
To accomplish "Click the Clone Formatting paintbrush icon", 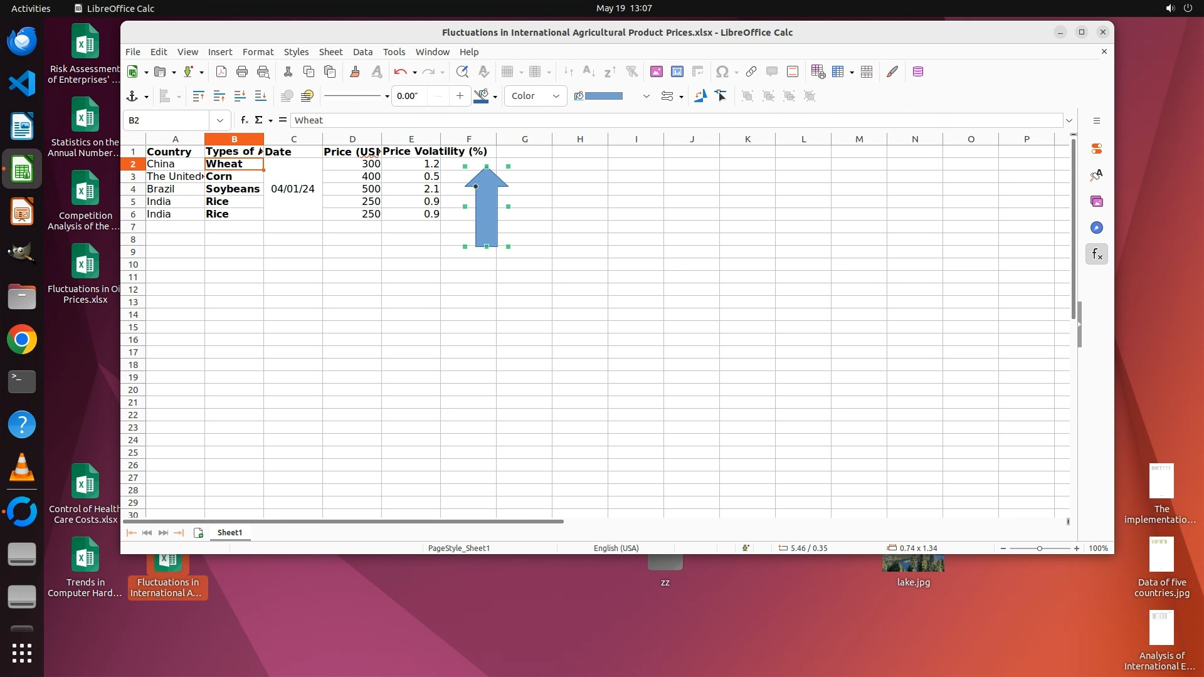I will click(x=354, y=71).
